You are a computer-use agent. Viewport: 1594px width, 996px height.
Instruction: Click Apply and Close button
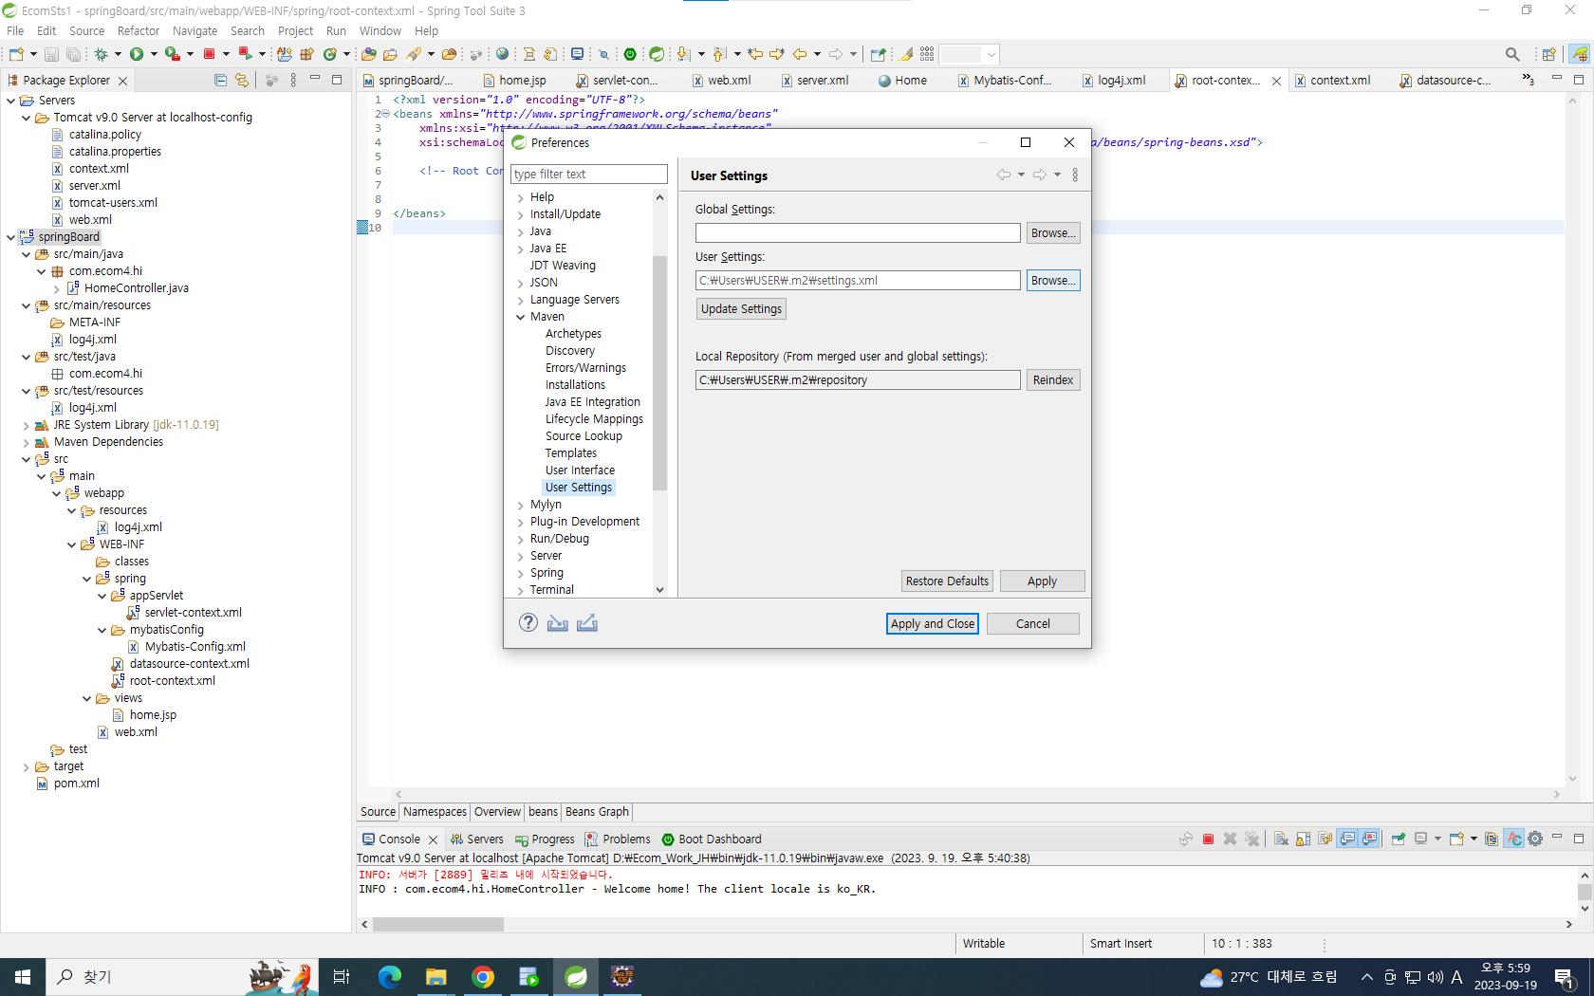click(x=933, y=624)
